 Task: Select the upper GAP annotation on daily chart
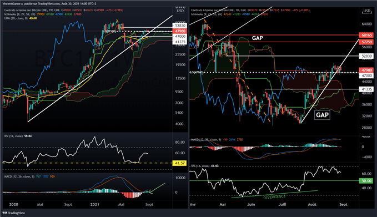tap(257, 38)
